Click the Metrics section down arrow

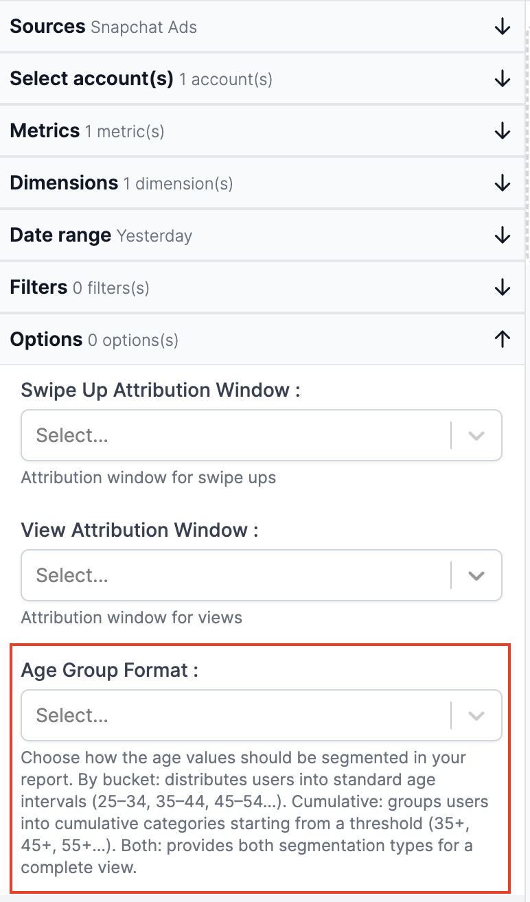[503, 130]
